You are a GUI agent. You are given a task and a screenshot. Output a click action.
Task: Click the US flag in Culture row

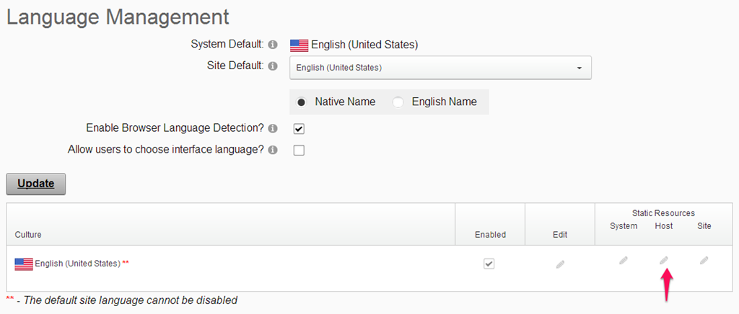pyautogui.click(x=24, y=264)
